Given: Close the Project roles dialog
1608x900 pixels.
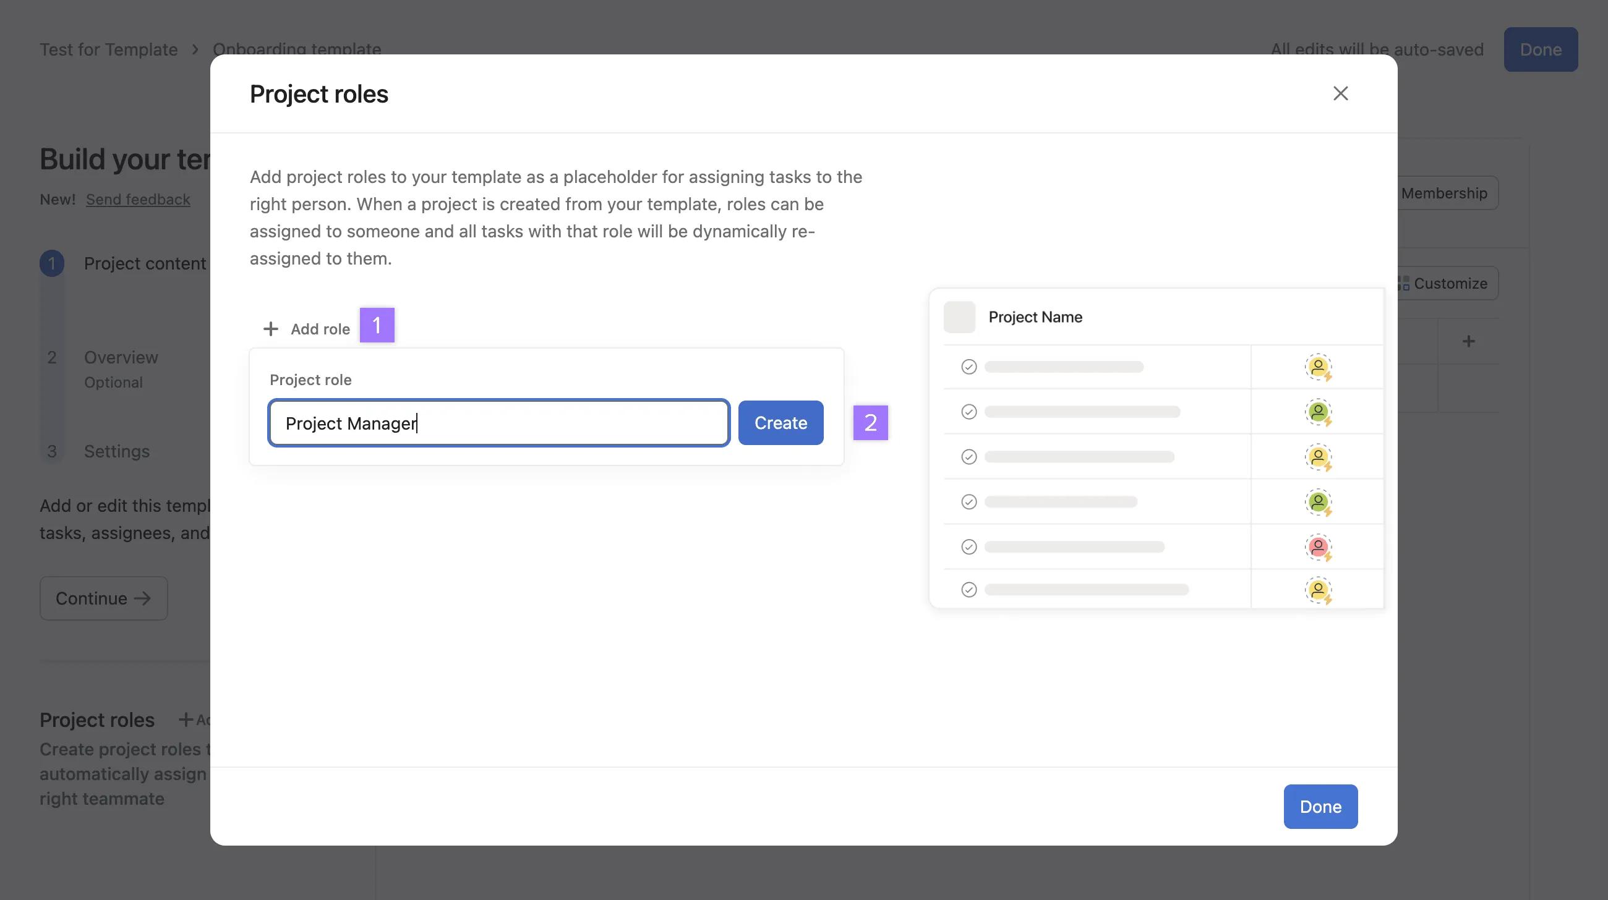Looking at the screenshot, I should coord(1341,93).
